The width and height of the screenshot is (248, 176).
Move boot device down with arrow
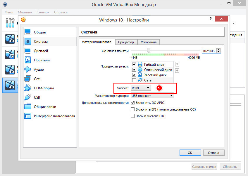tap(177, 71)
